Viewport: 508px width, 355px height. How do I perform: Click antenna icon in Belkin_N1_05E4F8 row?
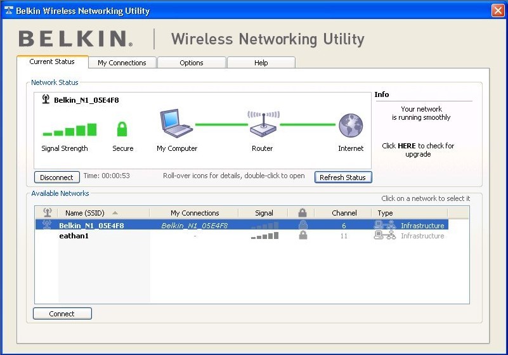point(47,224)
